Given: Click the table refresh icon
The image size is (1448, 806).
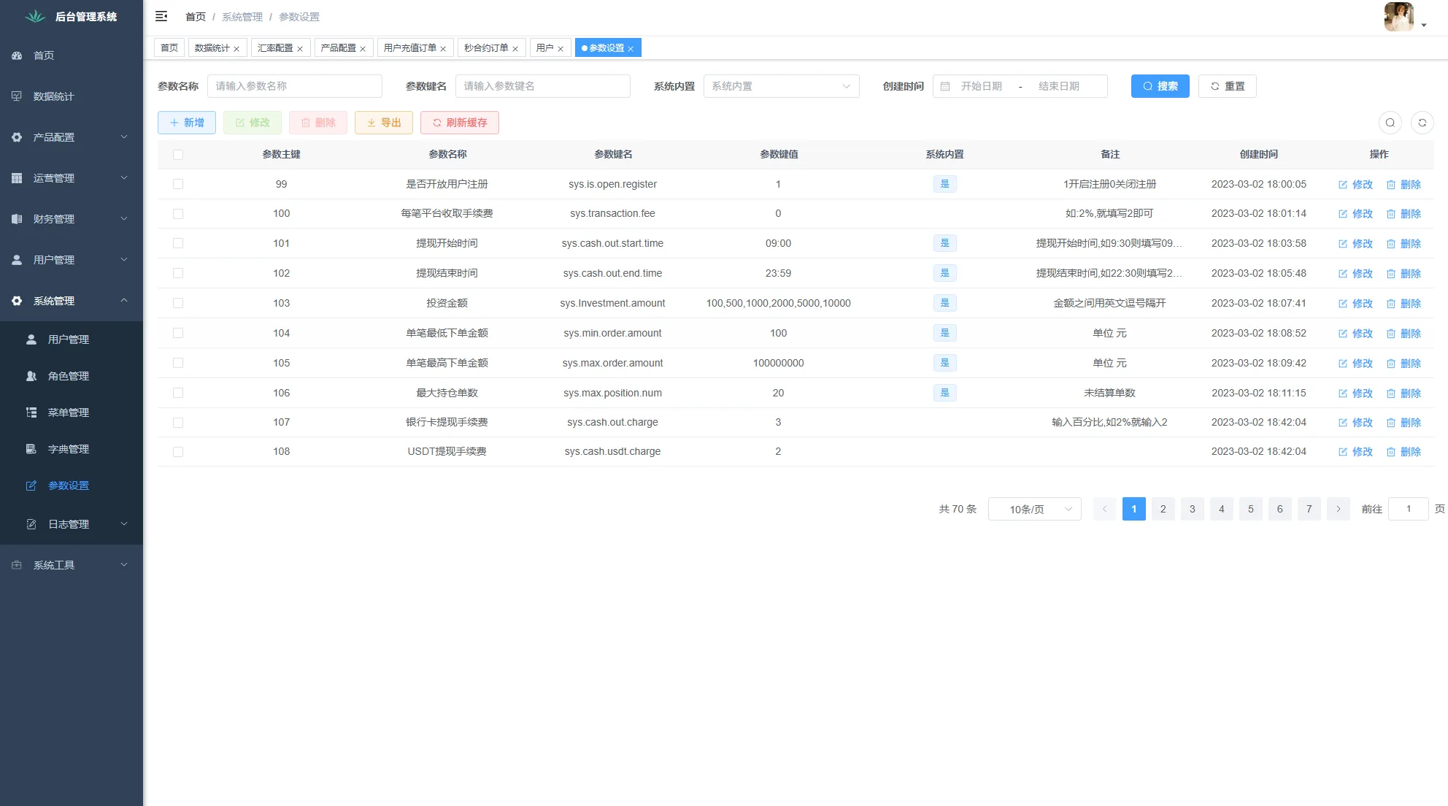Looking at the screenshot, I should click(x=1422, y=123).
